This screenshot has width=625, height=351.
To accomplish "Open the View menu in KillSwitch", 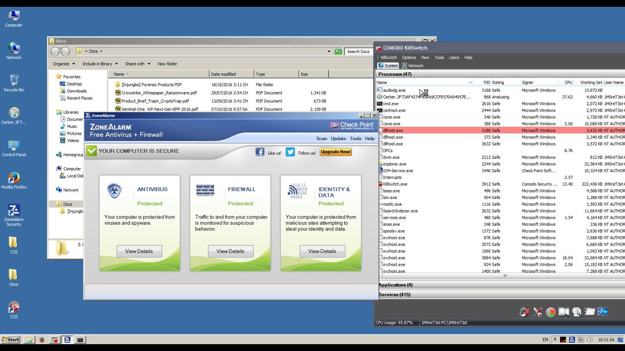I will [x=425, y=58].
